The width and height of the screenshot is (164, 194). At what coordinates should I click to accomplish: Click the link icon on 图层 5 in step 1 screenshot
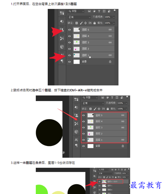click(110, 30)
